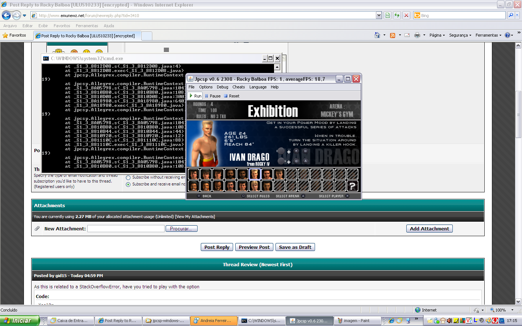This screenshot has height=326, width=522.
Task: Pause the Jpcsp emulator
Action: pos(212,96)
